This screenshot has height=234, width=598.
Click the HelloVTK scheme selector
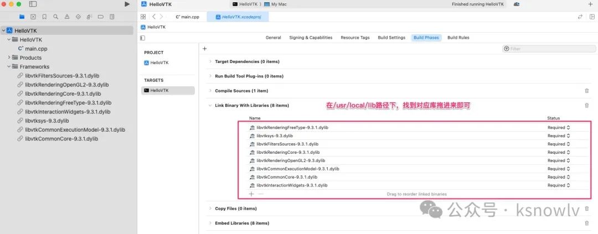(246, 4)
